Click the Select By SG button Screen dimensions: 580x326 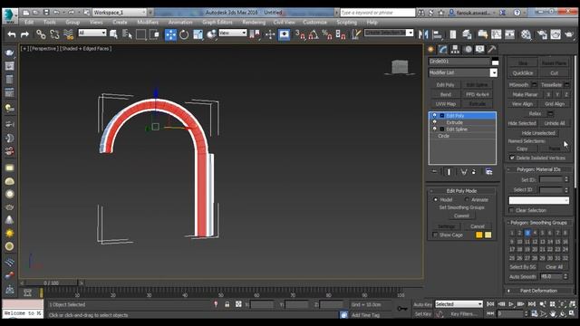[x=522, y=267]
